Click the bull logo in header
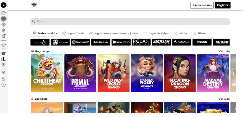 [x=34, y=5]
